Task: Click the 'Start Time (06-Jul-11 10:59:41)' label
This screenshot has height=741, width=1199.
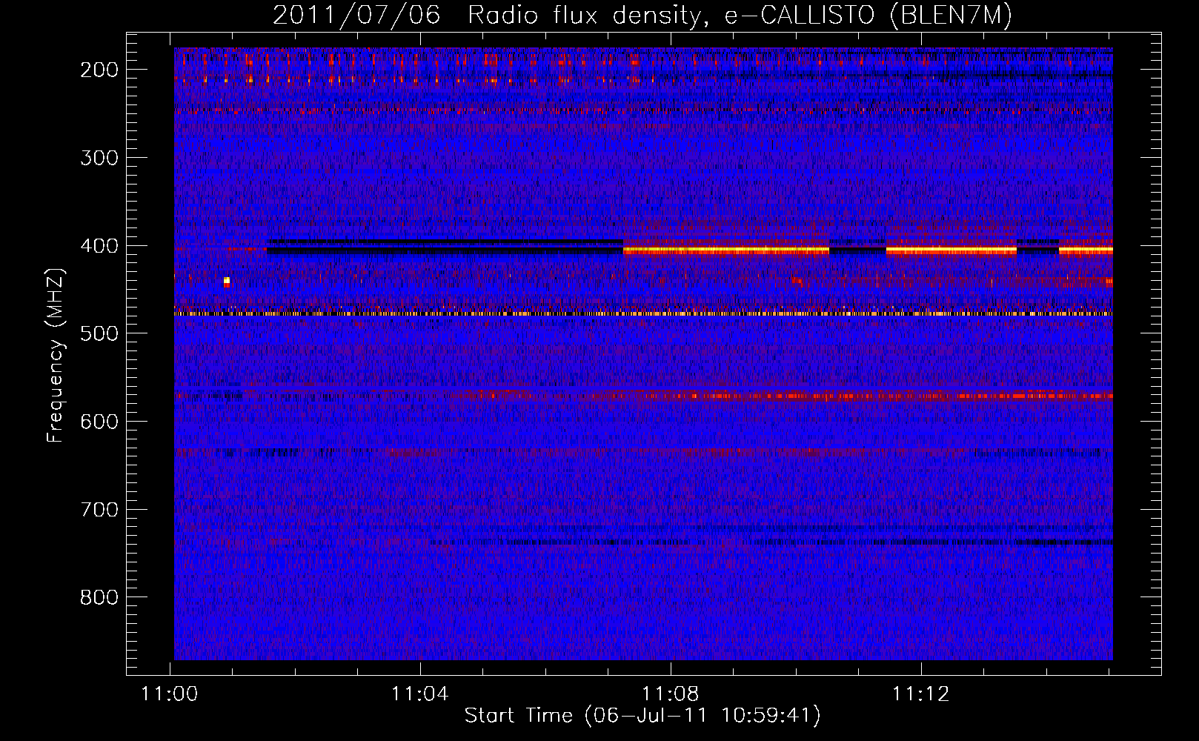Action: click(642, 716)
